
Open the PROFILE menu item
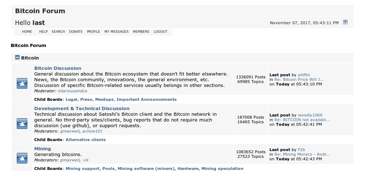(x=94, y=32)
